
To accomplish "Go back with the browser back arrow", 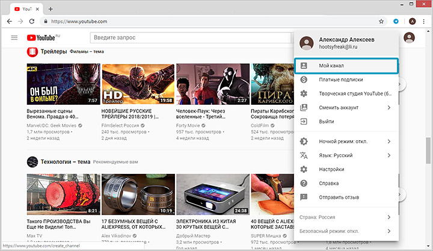I will (10, 21).
